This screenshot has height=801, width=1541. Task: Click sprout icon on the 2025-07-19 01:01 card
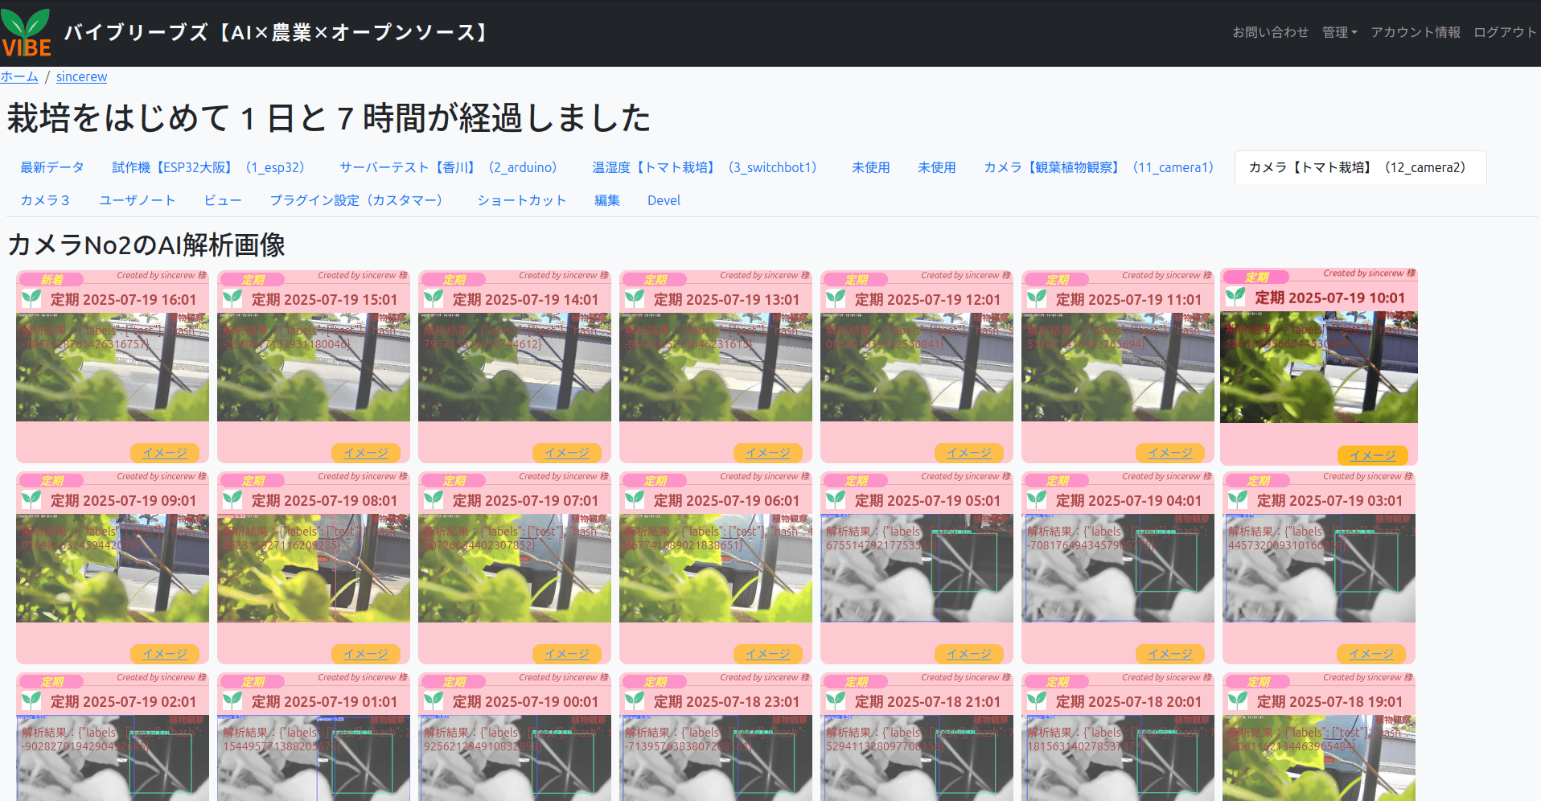point(232,701)
